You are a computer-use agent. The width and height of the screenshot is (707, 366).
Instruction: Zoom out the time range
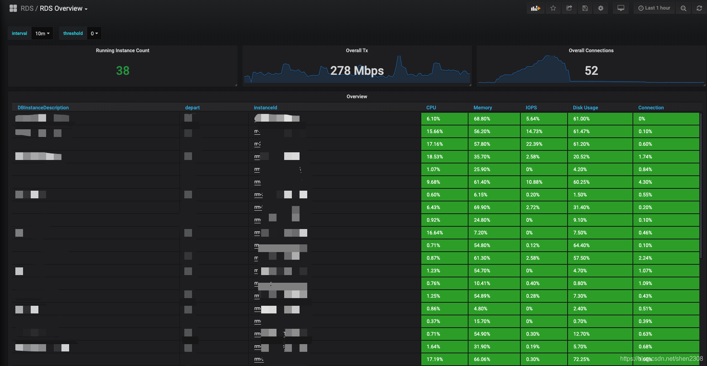683,8
